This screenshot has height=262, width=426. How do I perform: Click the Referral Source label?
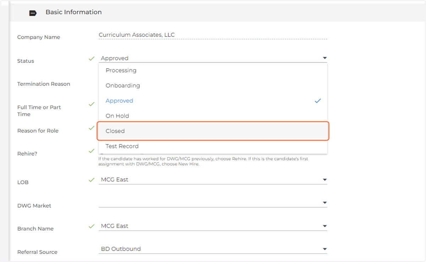click(37, 252)
